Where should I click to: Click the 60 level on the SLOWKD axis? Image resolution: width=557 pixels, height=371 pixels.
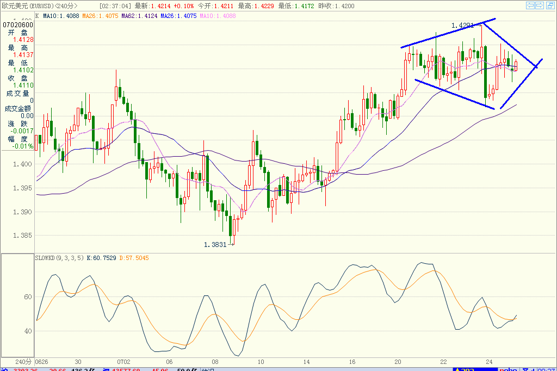click(x=28, y=297)
